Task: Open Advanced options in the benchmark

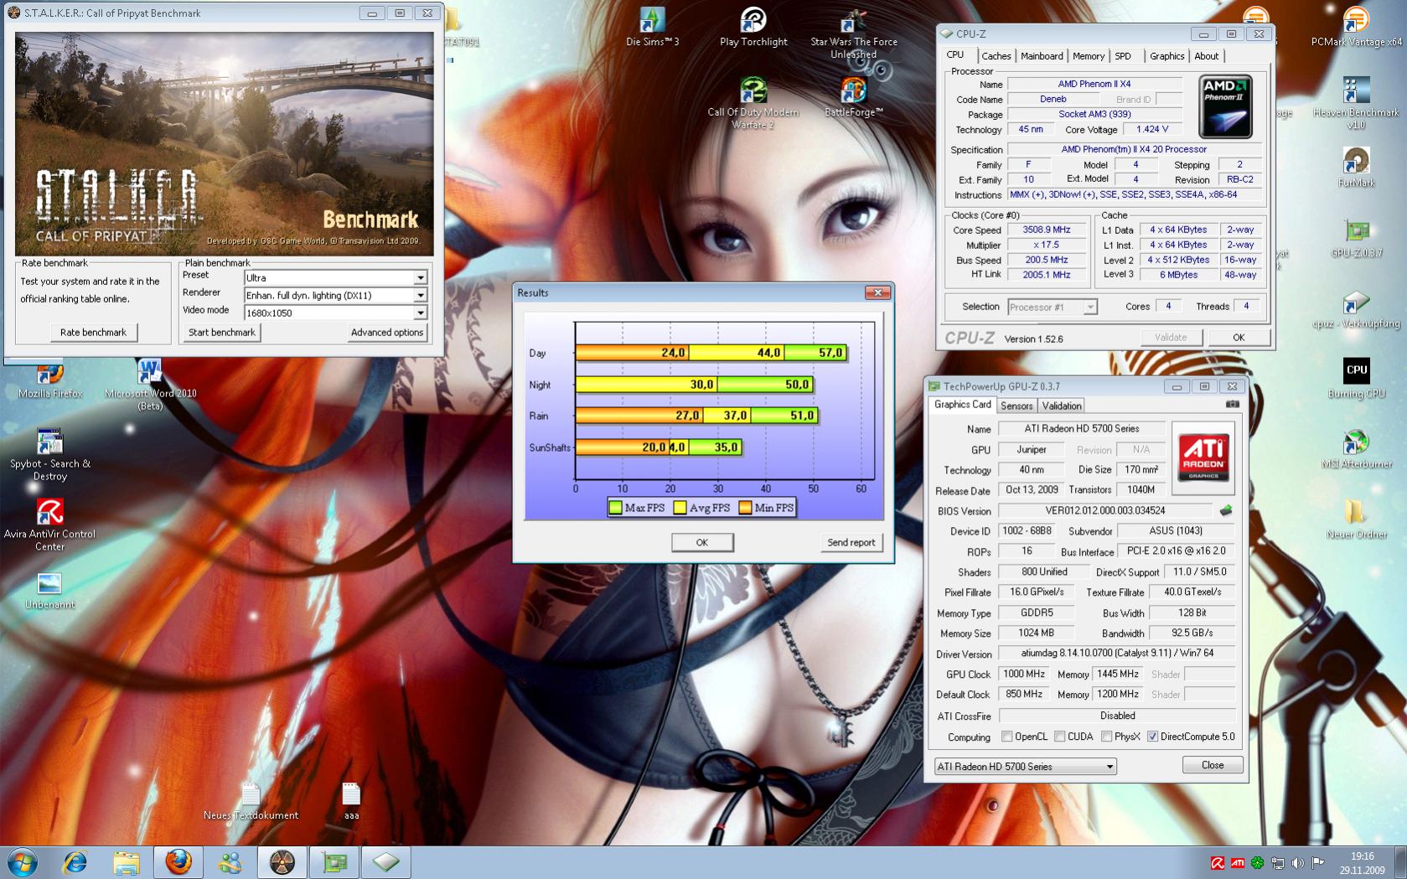Action: [387, 333]
